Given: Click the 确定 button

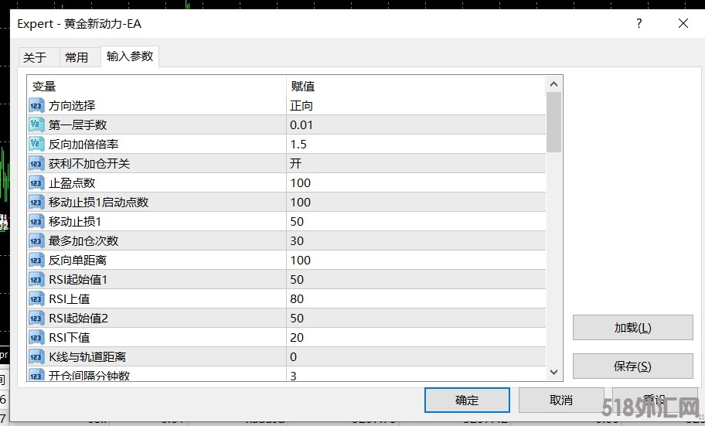Looking at the screenshot, I should click(467, 400).
